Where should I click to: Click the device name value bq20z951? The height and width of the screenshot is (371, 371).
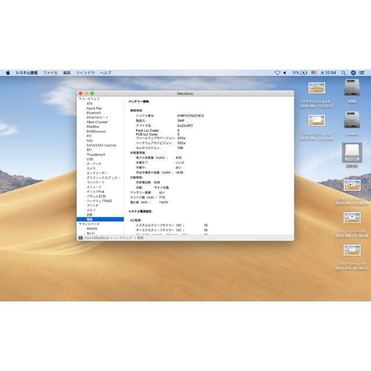click(x=185, y=125)
